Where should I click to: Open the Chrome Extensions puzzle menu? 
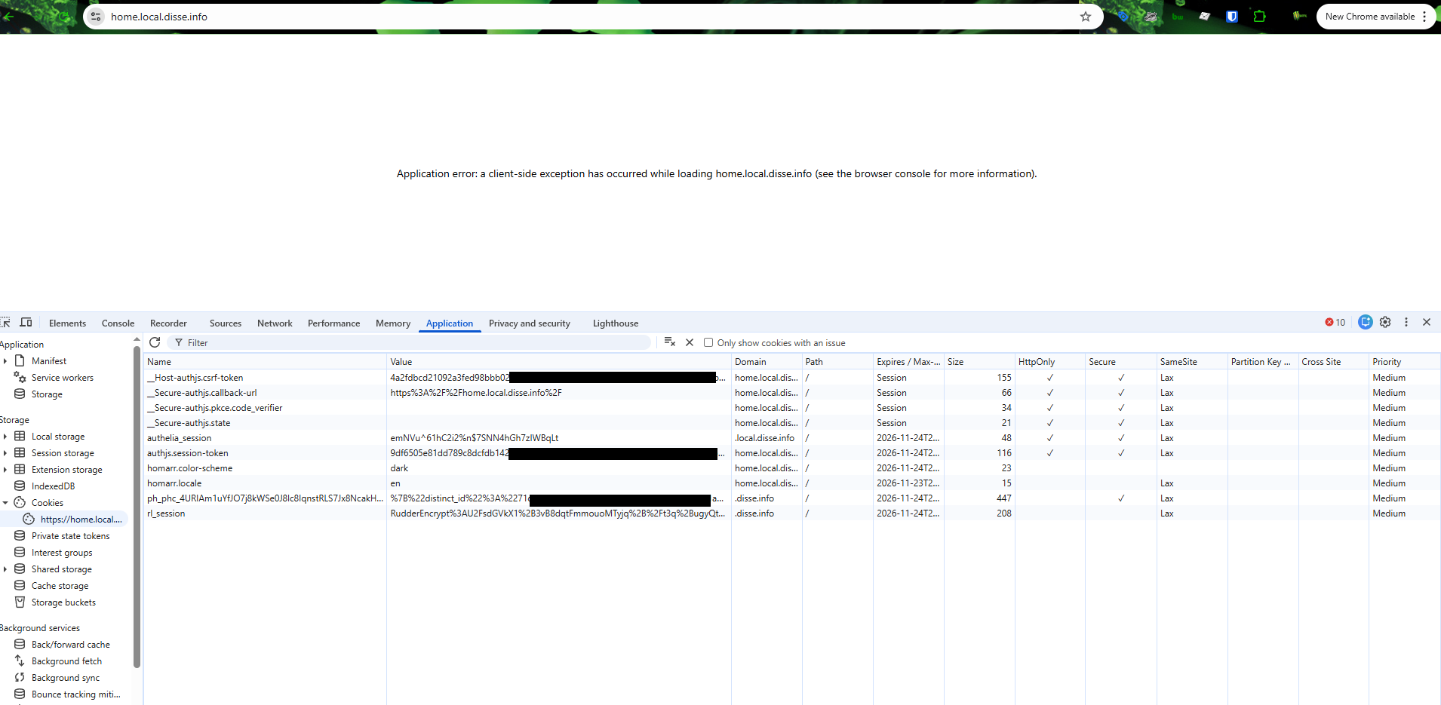1259,17
